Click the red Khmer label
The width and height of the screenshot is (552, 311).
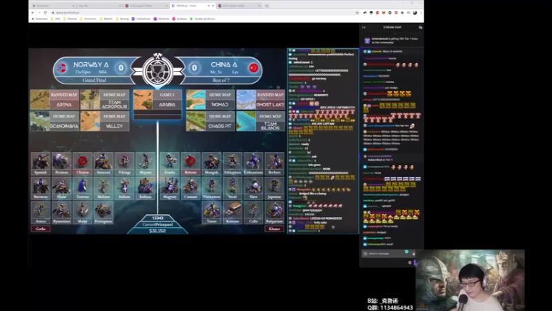[x=274, y=229]
